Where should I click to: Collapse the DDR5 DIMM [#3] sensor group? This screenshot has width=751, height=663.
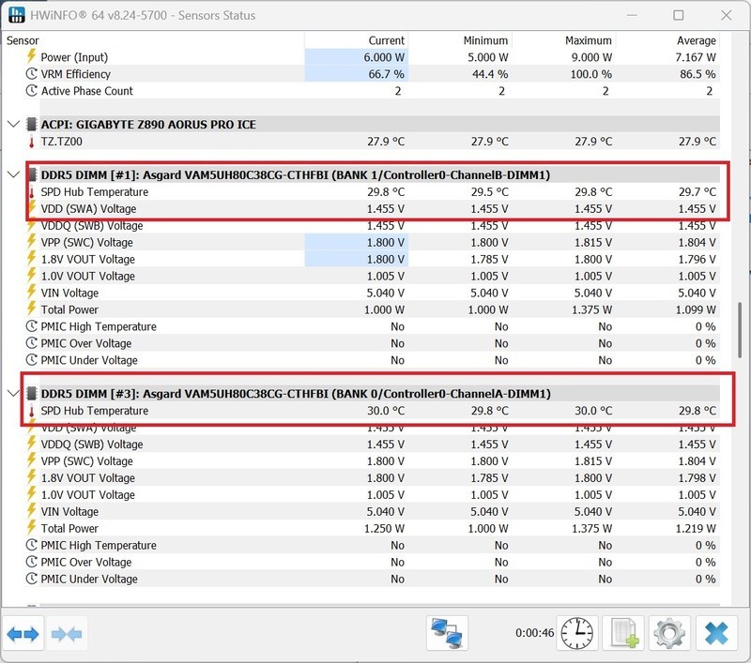(x=13, y=394)
